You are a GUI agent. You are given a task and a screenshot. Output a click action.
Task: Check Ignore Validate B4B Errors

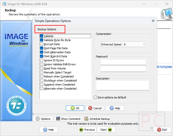pyautogui.click(x=41, y=64)
